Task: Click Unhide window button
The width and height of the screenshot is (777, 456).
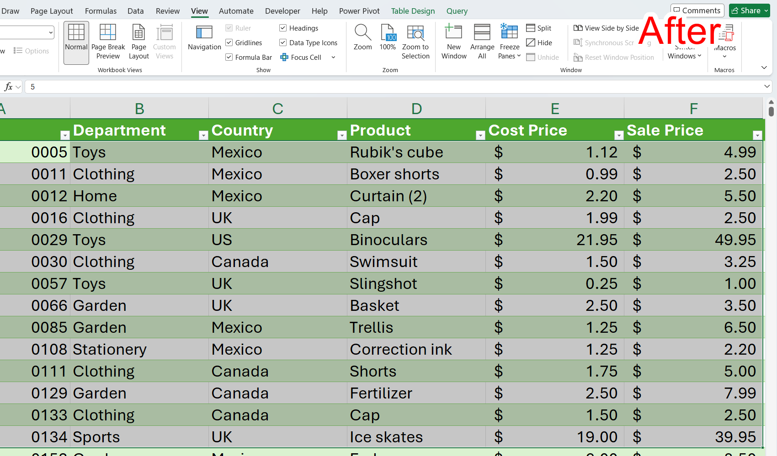Action: pyautogui.click(x=543, y=58)
